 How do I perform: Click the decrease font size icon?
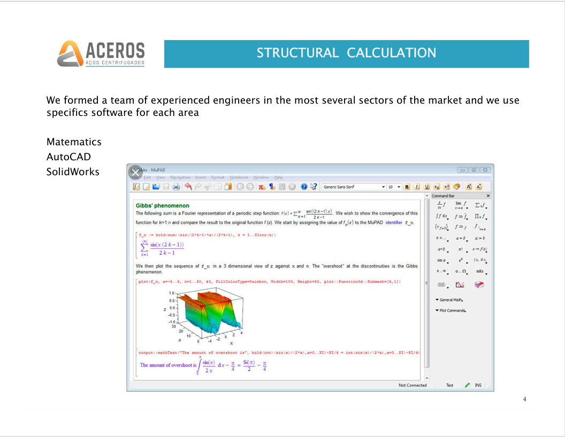(x=478, y=186)
